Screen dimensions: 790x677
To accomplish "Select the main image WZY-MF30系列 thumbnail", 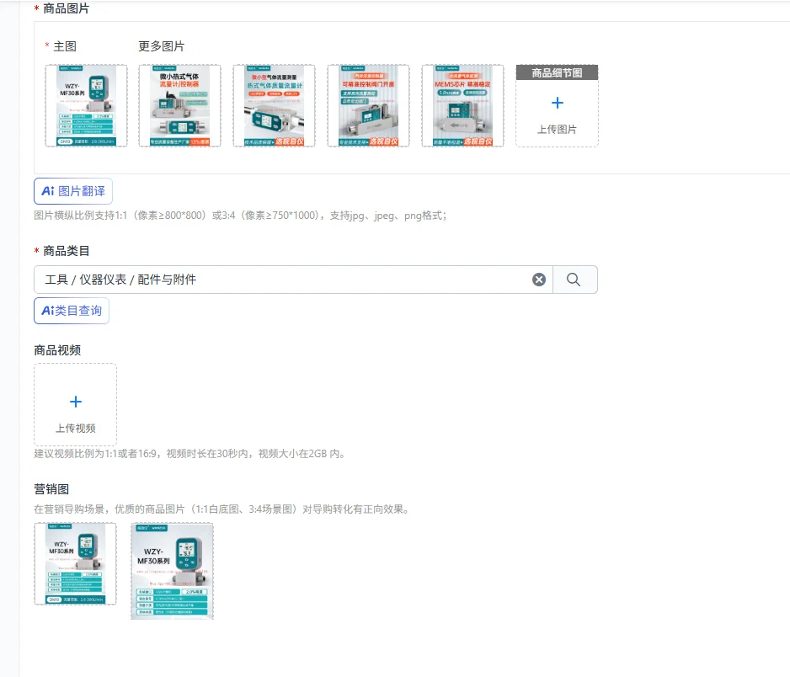I will 86,106.
